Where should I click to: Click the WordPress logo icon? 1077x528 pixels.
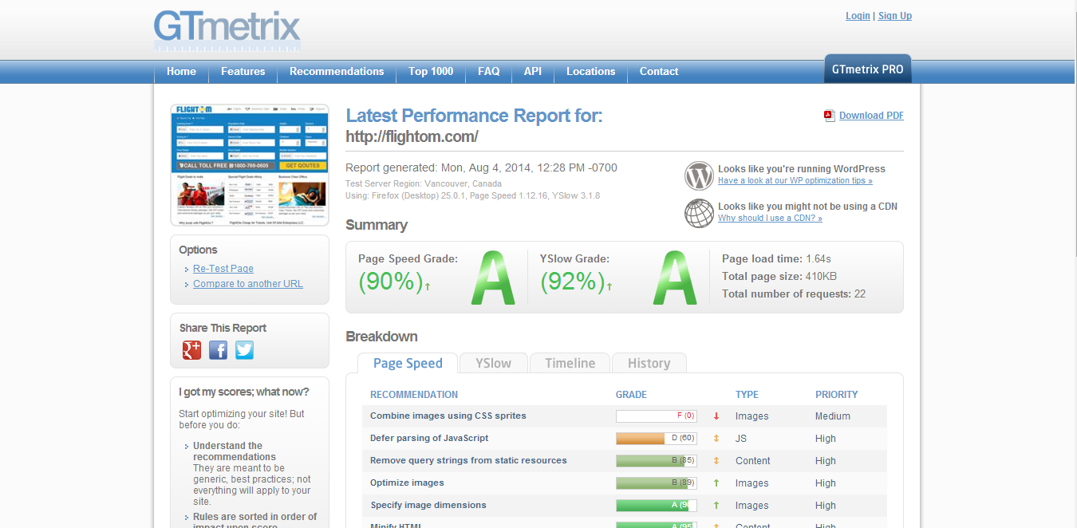(699, 175)
